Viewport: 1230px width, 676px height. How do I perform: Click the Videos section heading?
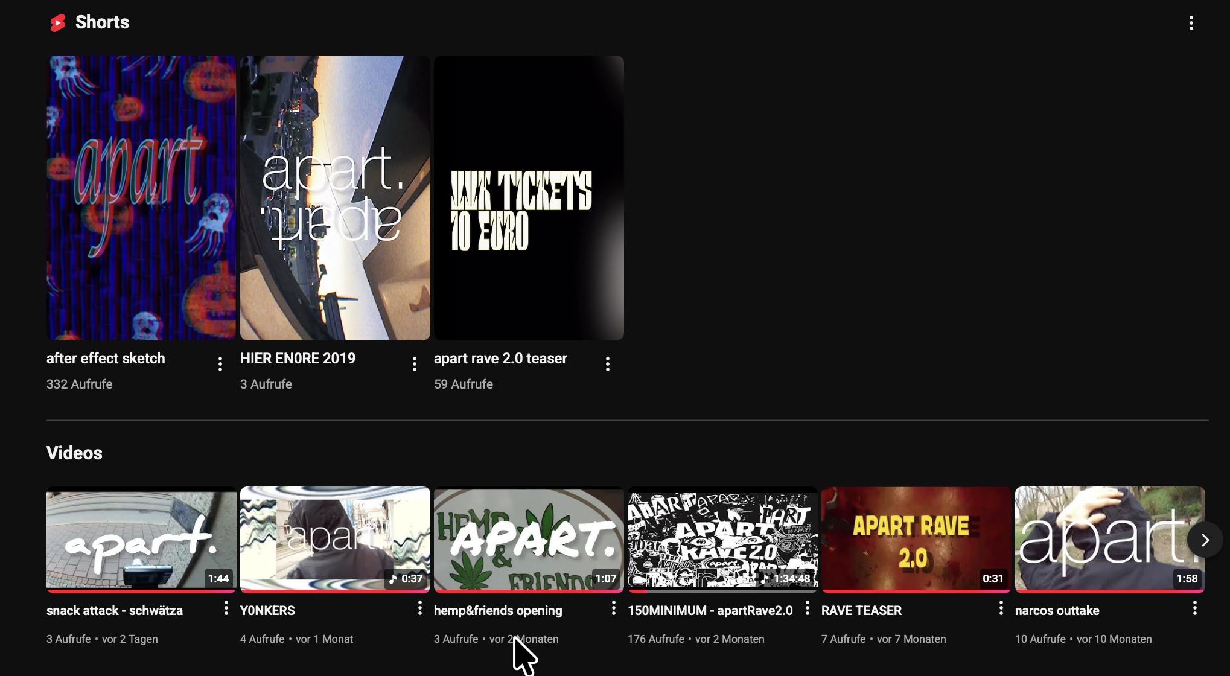74,453
